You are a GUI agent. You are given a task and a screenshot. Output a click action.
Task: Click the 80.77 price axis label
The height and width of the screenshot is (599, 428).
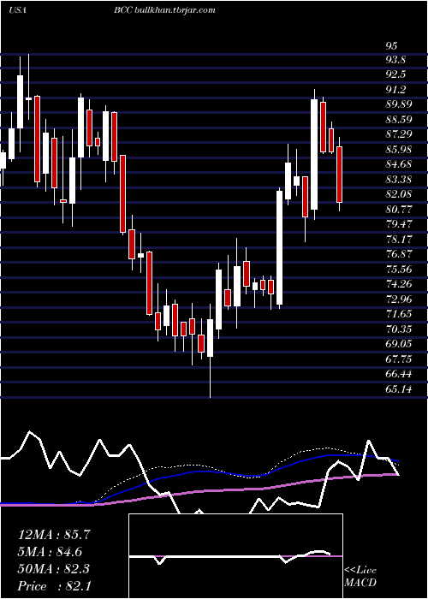click(x=398, y=209)
